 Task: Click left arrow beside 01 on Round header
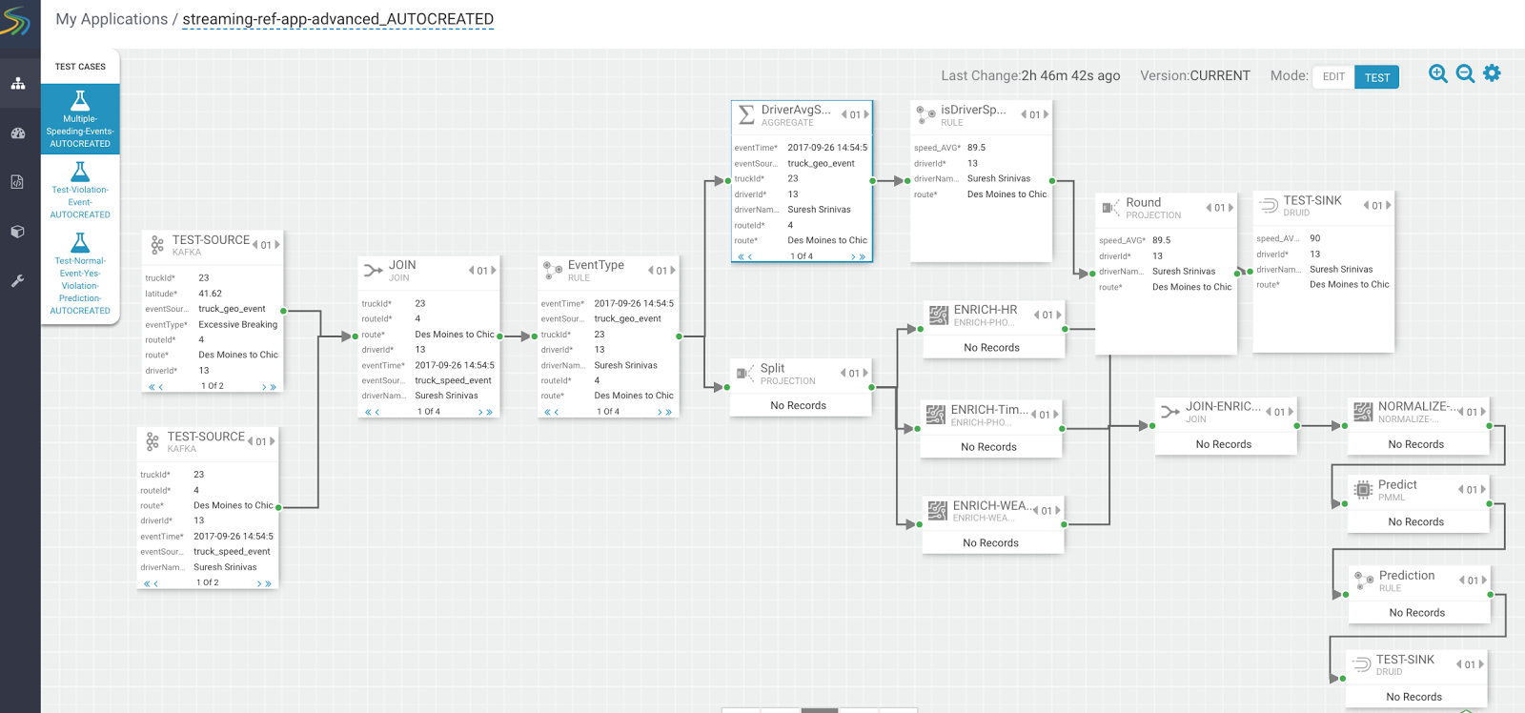click(x=1209, y=208)
